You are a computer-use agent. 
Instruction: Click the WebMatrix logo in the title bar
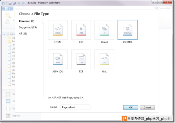[x=3, y=3]
